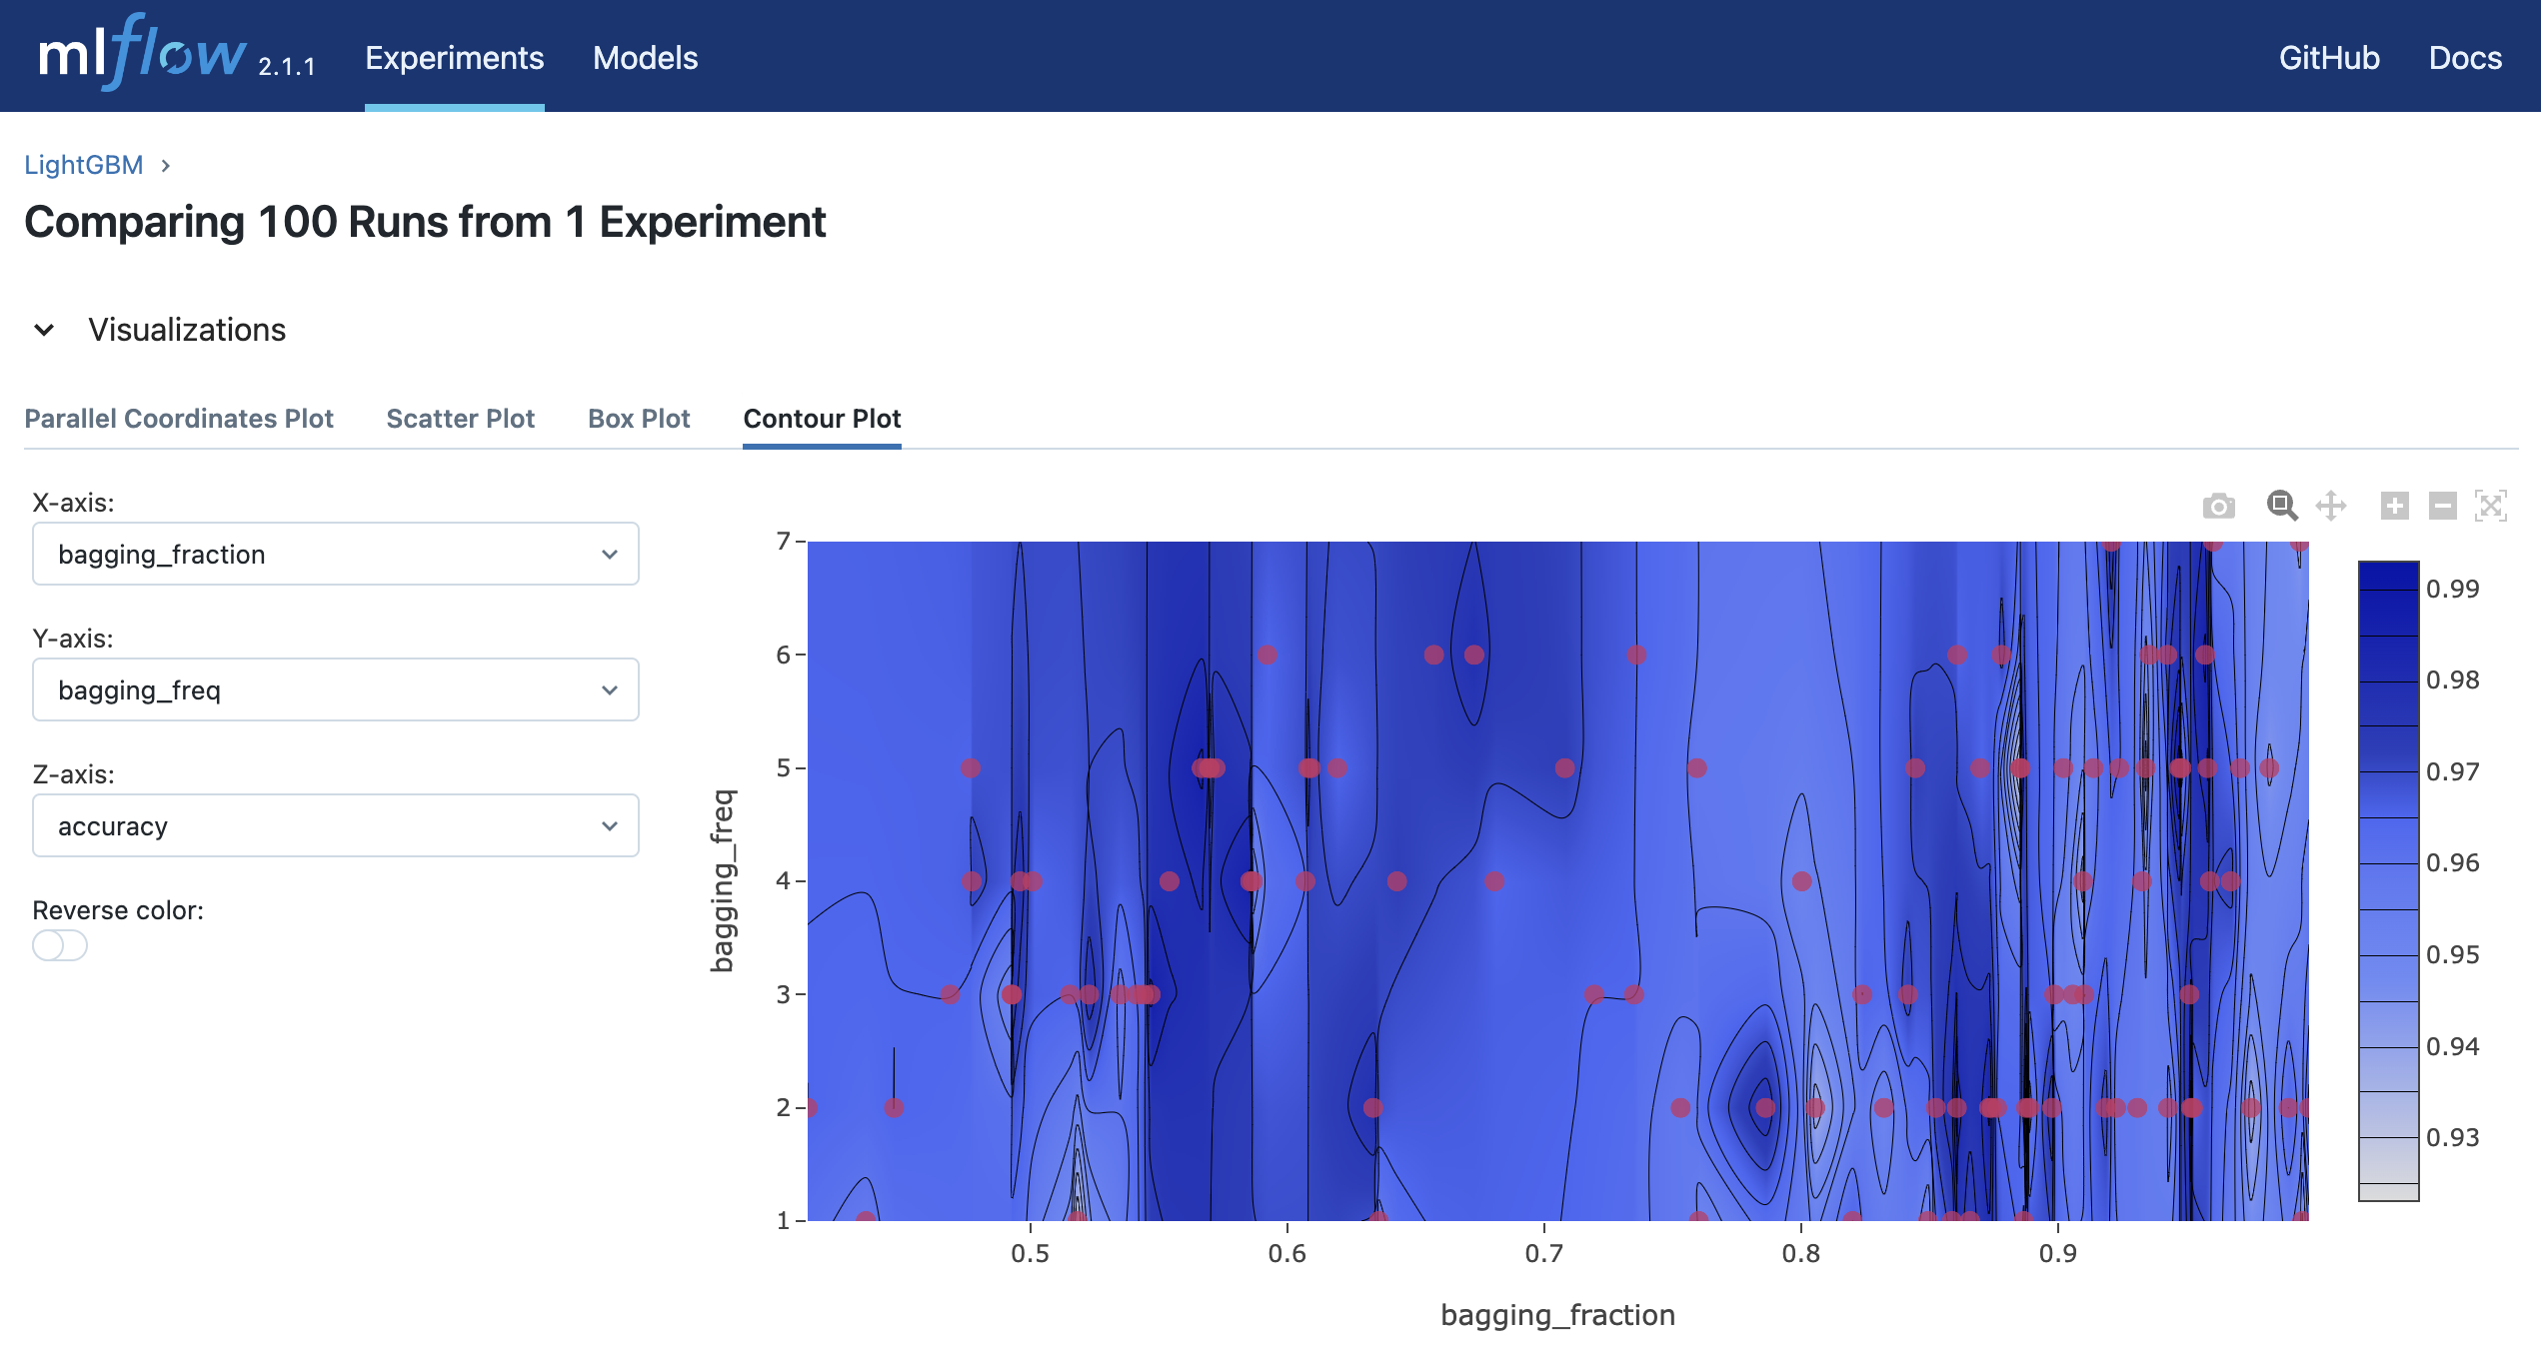Select the Pan tool
Image resolution: width=2541 pixels, height=1353 pixels.
click(2331, 506)
